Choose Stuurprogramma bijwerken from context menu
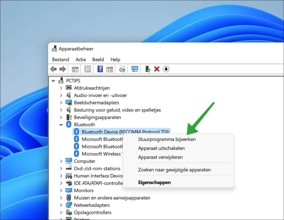The width and height of the screenshot is (284, 220). tap(178, 139)
